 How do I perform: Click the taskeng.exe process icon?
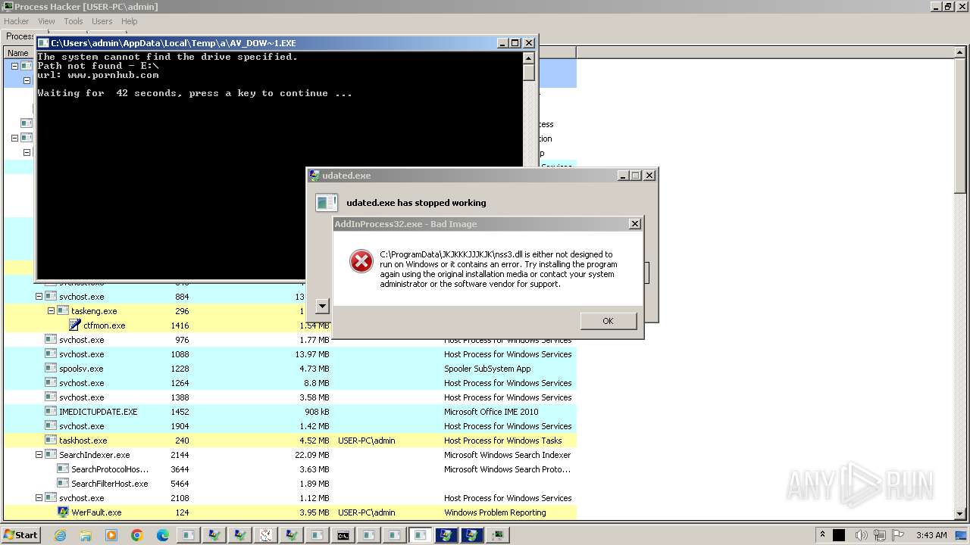click(x=63, y=311)
